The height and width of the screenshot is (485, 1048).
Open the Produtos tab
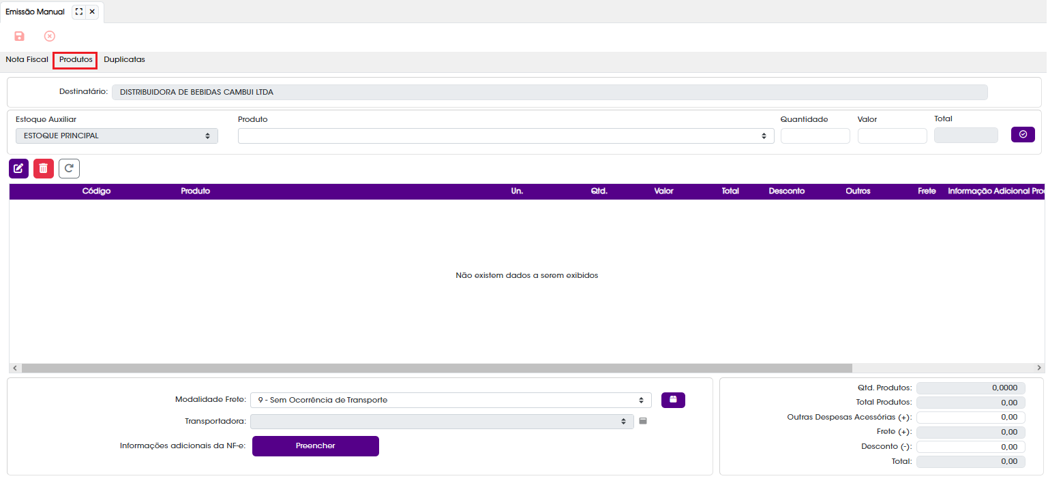tap(76, 60)
